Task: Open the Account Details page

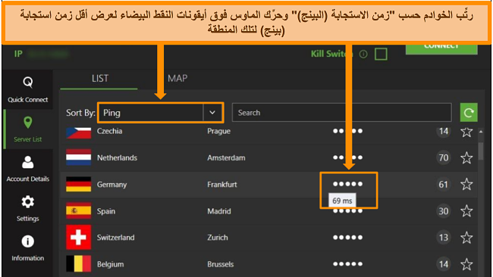Action: coord(27,169)
